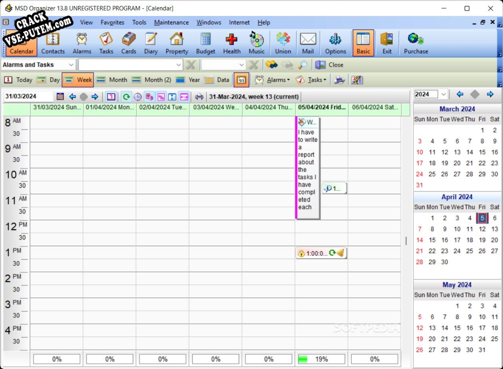Click the Today button
Screen dimensions: 503x369
coord(18,80)
